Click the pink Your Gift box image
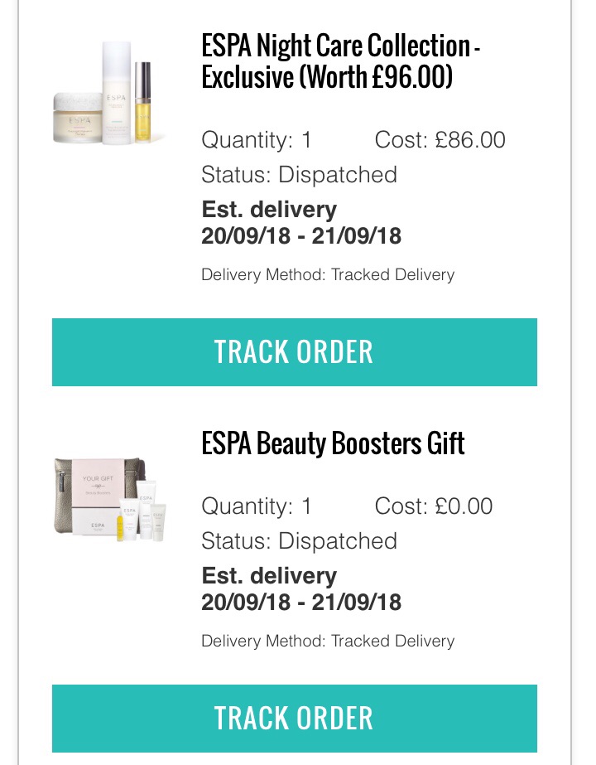The image size is (596, 765). click(x=97, y=496)
